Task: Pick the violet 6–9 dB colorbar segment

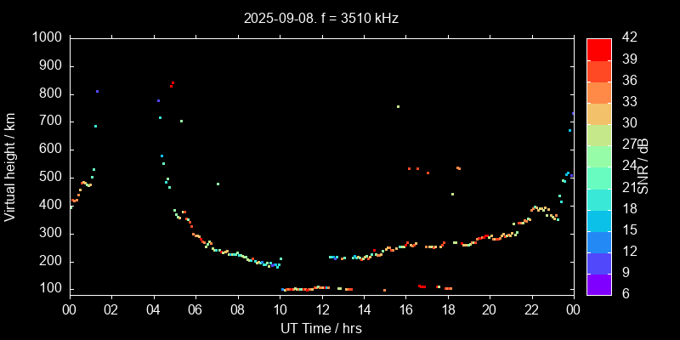Action: pyautogui.click(x=599, y=285)
